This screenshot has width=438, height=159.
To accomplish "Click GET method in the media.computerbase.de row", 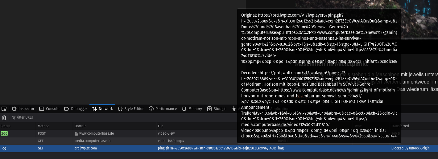I will coord(55,141).
